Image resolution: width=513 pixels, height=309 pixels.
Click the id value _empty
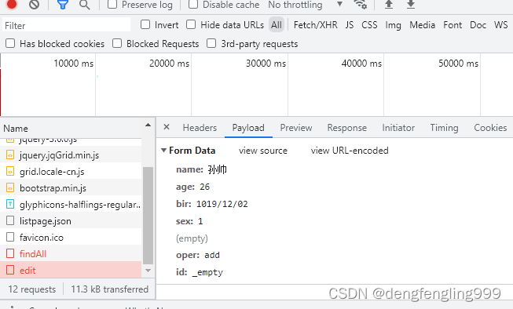[x=207, y=272]
